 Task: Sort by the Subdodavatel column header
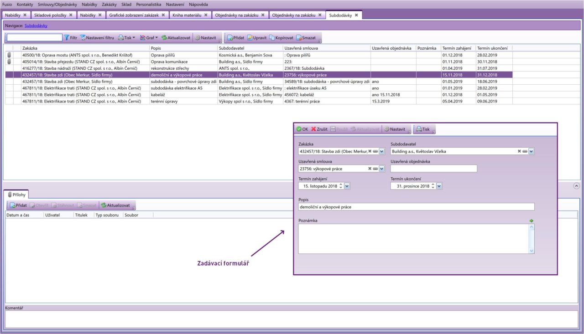[x=250, y=48]
